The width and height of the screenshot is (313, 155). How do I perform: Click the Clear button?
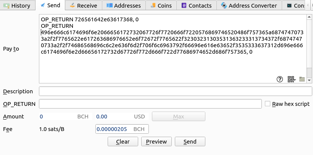coord(123,142)
